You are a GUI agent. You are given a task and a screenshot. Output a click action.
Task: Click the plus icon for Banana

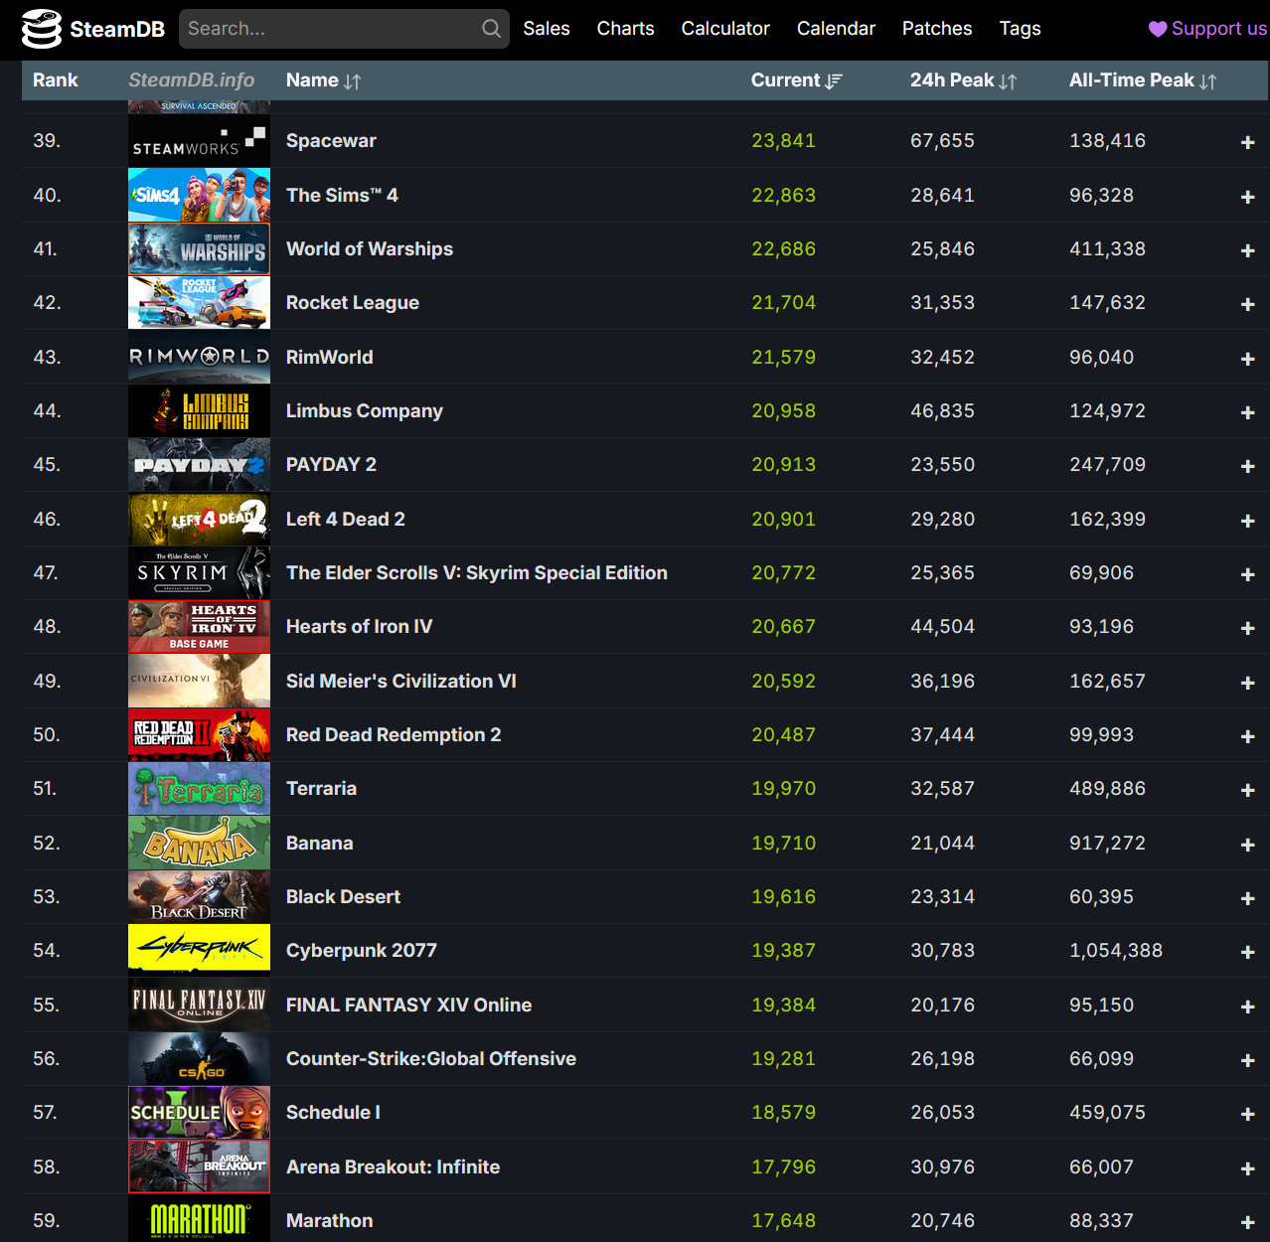(1248, 845)
